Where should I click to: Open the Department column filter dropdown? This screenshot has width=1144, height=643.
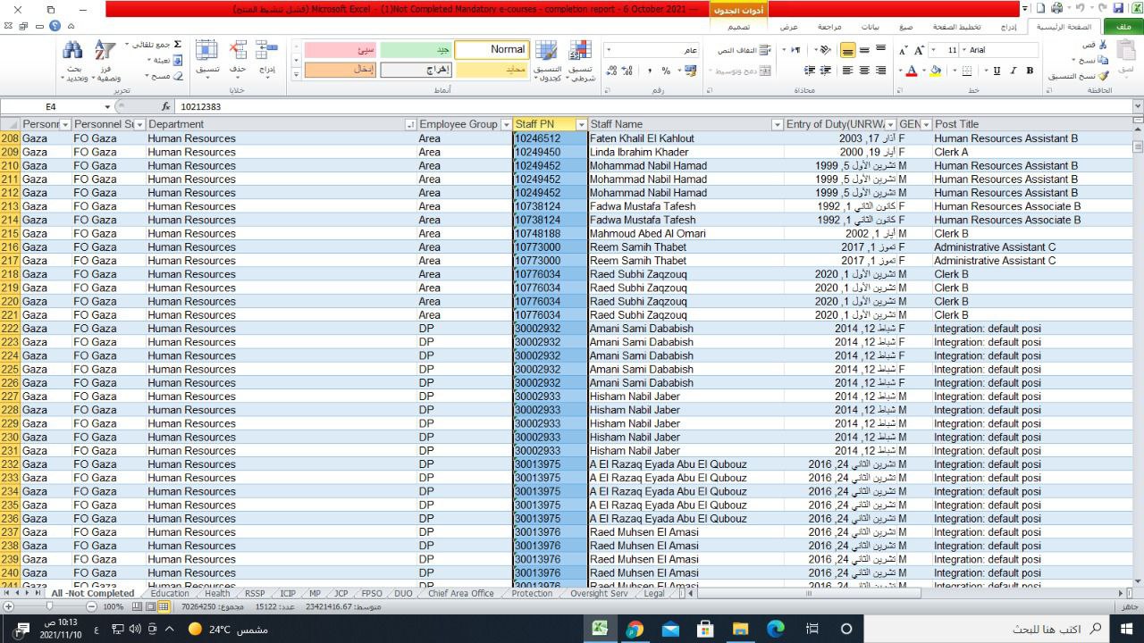point(410,125)
